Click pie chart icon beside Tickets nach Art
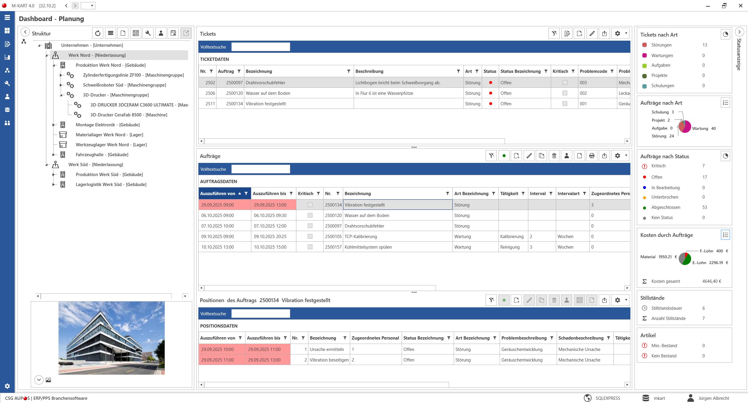This screenshot has height=403, width=748. click(725, 35)
